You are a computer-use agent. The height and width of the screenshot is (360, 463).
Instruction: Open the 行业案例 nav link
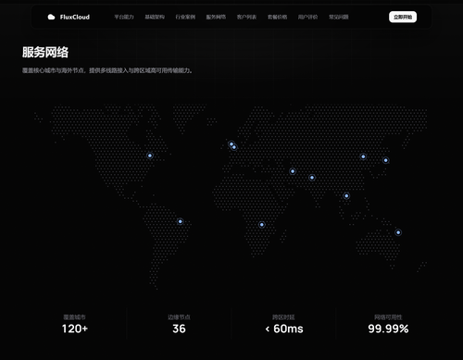[185, 17]
